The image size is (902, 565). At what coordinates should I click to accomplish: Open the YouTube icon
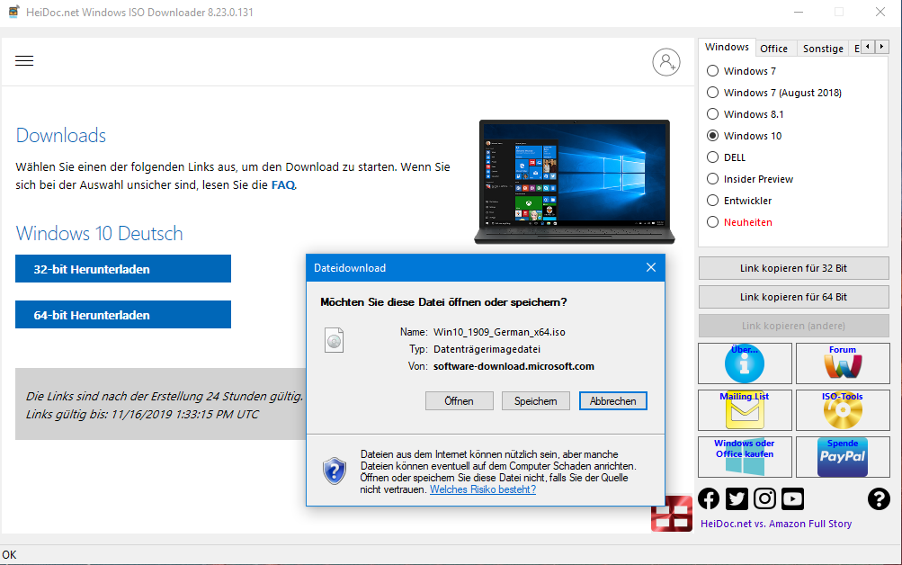pos(792,498)
